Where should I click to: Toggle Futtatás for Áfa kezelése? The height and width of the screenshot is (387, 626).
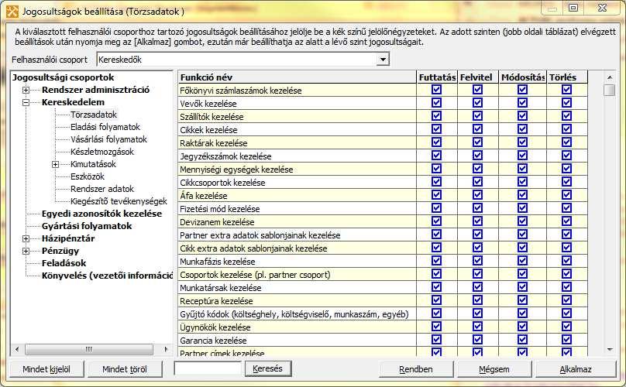(436, 195)
